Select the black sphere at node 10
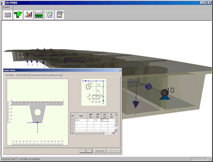The width and height of the screenshot is (213, 162). point(165,93)
